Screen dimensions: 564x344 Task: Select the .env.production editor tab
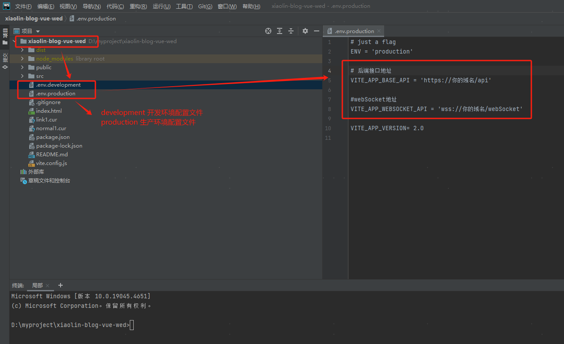pos(354,31)
